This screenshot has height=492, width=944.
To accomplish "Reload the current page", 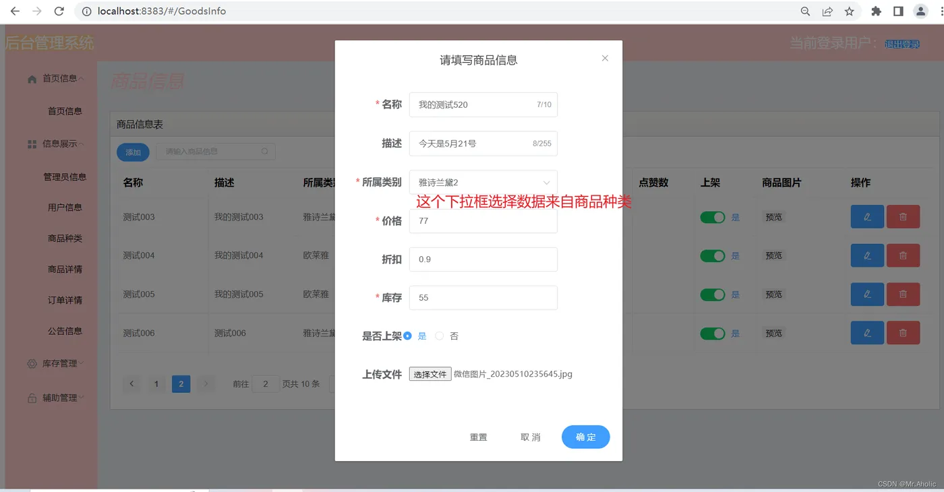I will coord(59,11).
